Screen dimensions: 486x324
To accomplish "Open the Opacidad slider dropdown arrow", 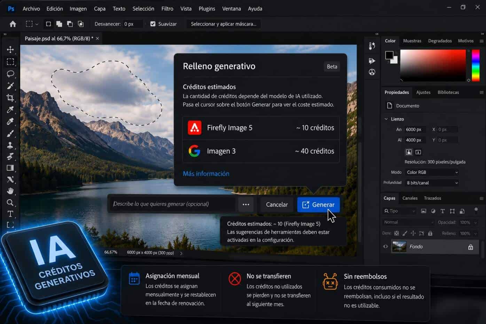I will point(476,222).
